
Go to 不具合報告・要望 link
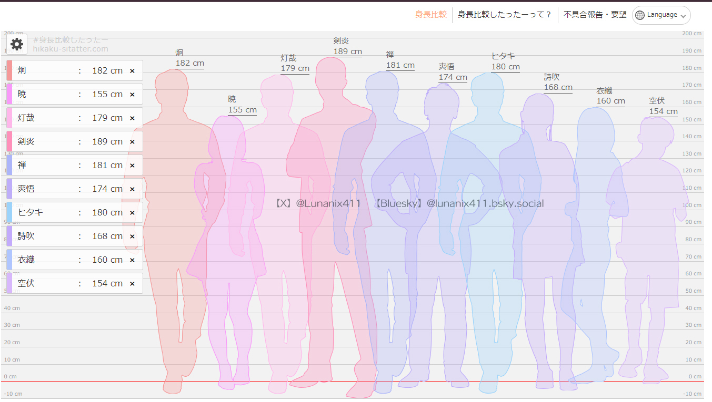pyautogui.click(x=595, y=15)
